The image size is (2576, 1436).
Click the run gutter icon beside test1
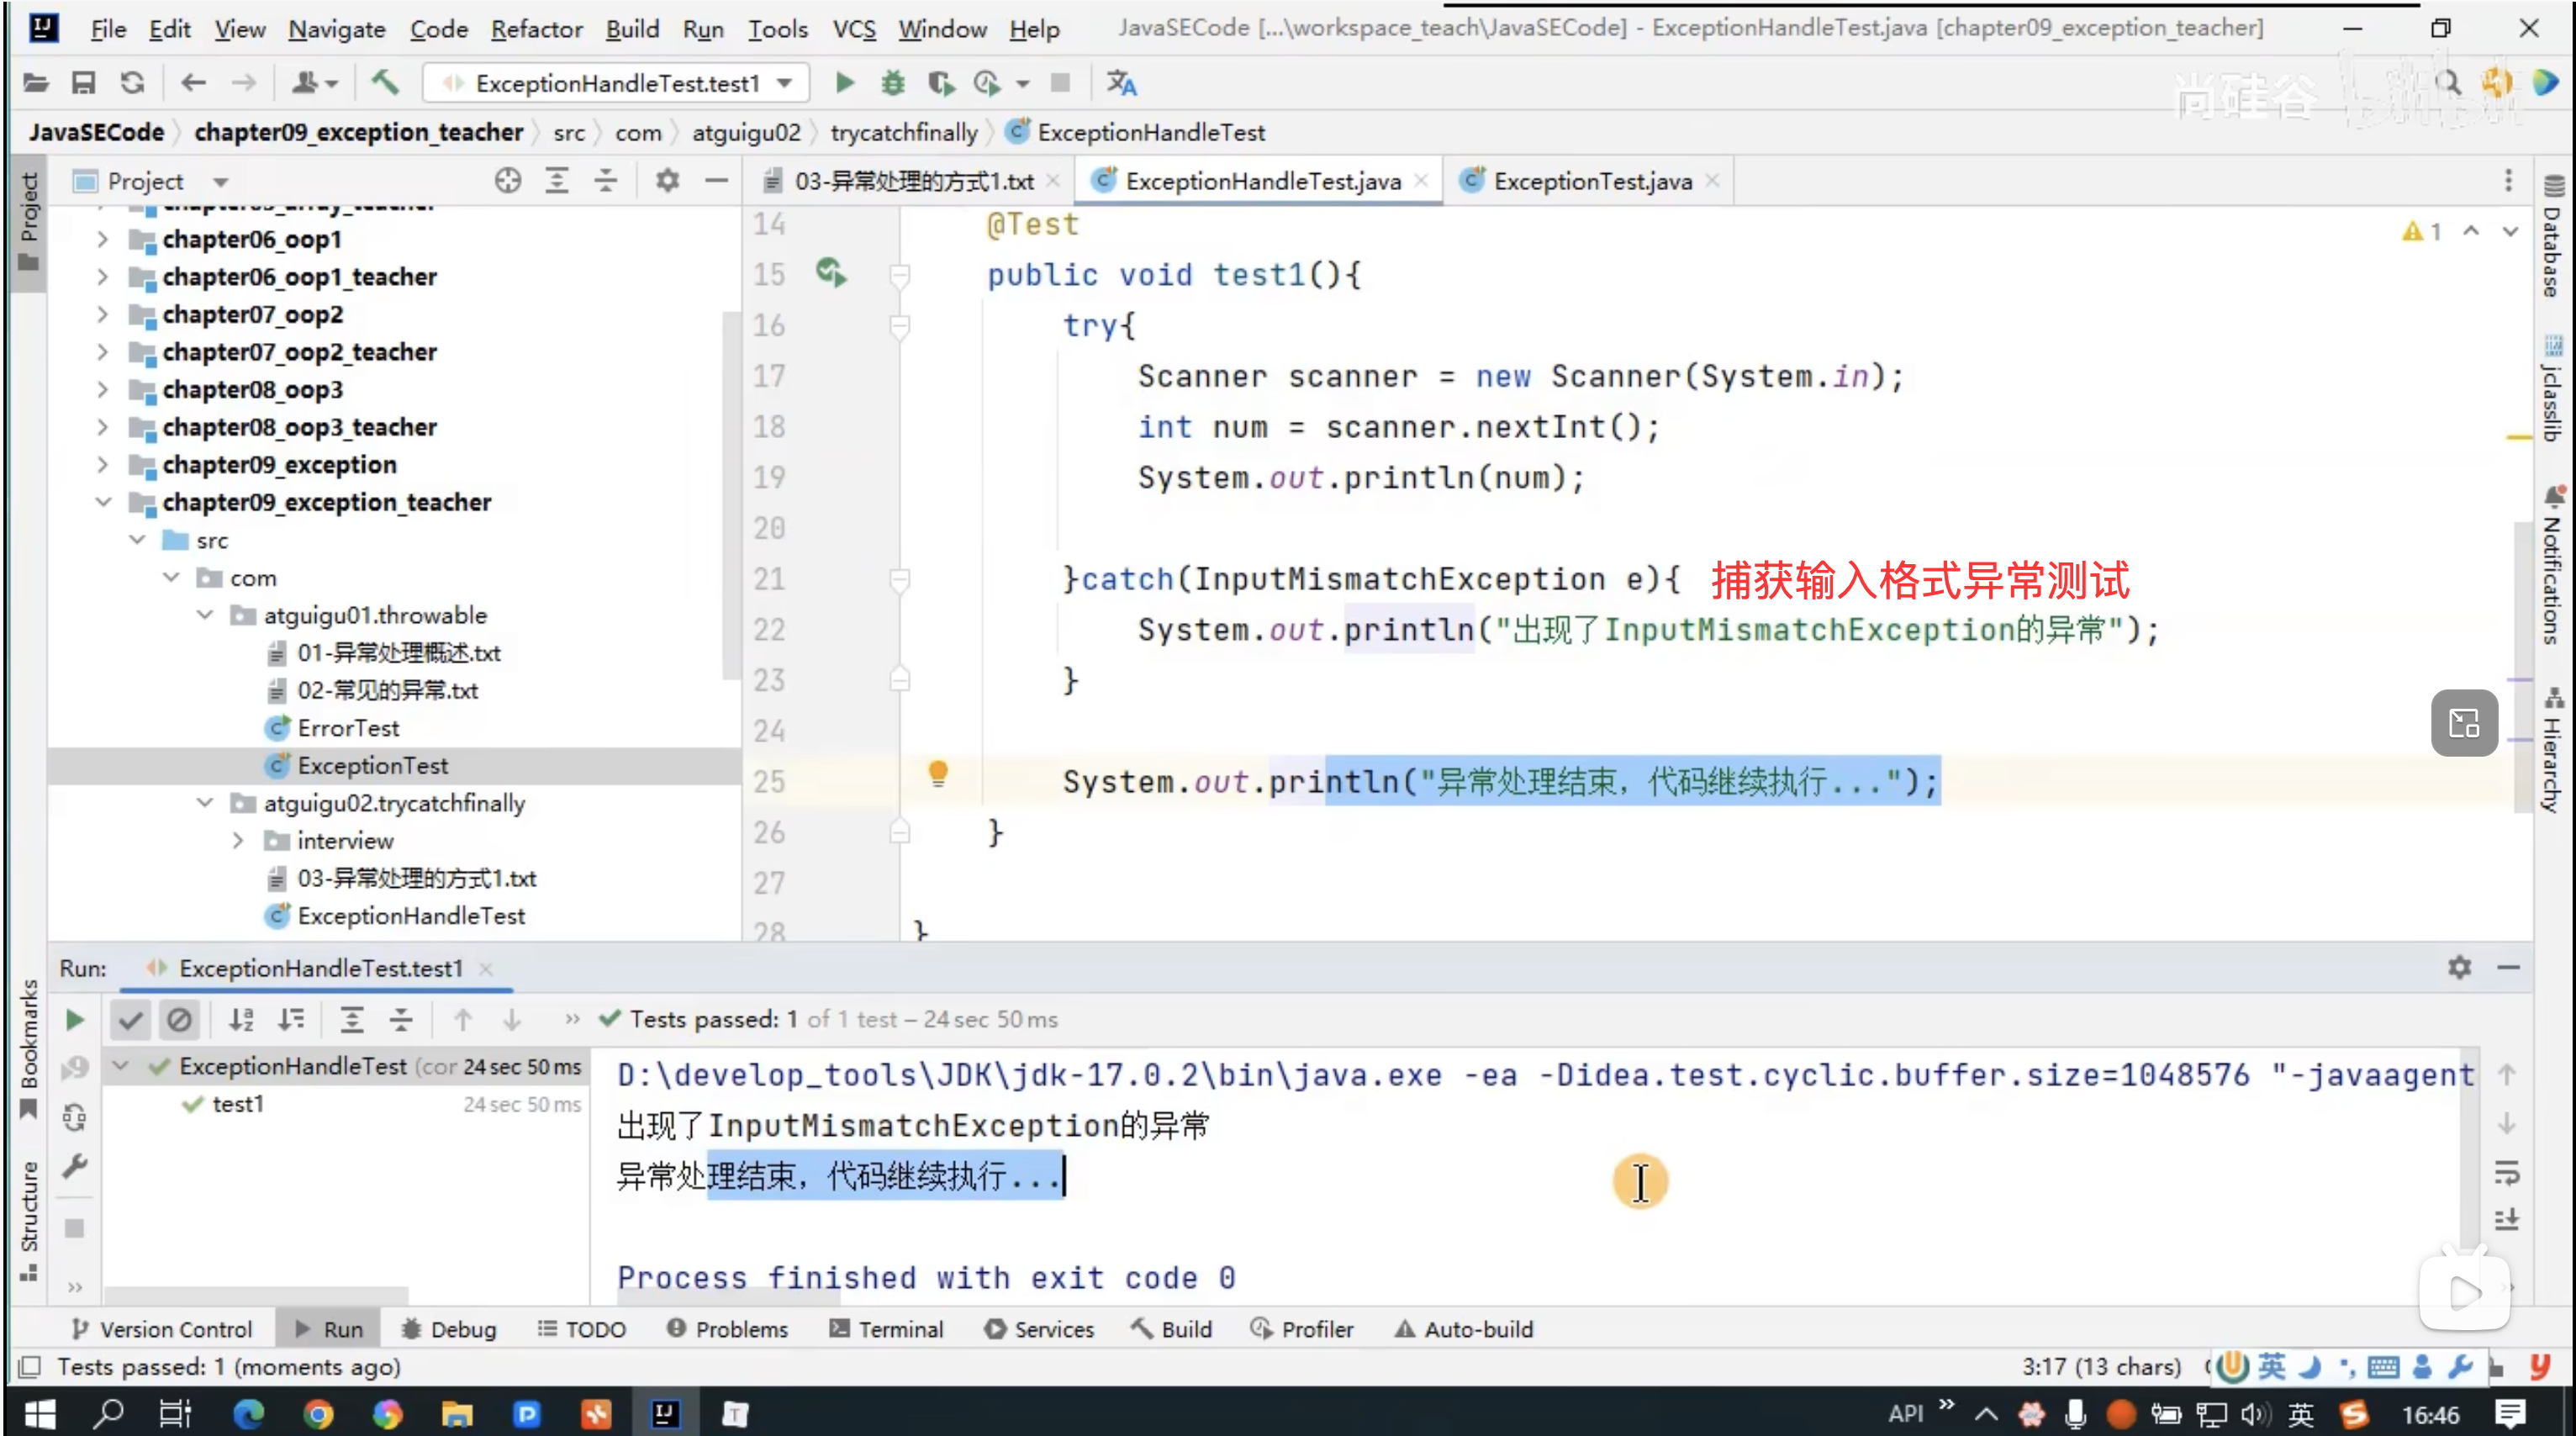tap(830, 273)
